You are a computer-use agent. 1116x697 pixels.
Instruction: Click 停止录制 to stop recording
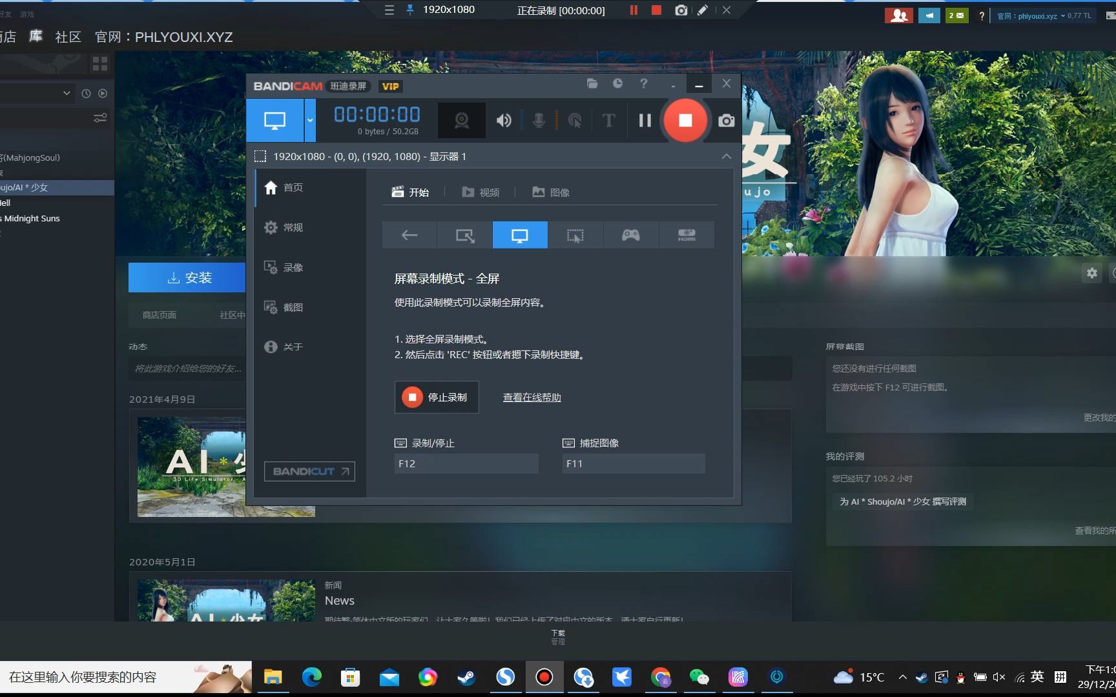pyautogui.click(x=437, y=397)
